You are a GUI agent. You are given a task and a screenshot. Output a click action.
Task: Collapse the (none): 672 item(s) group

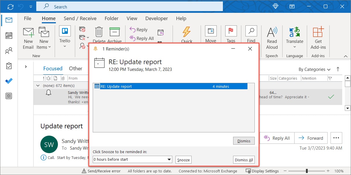coord(38,85)
